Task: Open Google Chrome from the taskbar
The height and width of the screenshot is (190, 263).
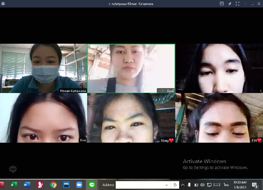Action: tap(53, 185)
